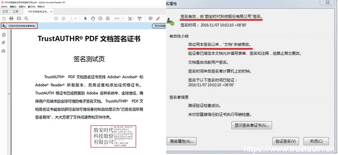Open attachments paperclip sidebar icon
This screenshot has height=155, width=338.
[4, 42]
